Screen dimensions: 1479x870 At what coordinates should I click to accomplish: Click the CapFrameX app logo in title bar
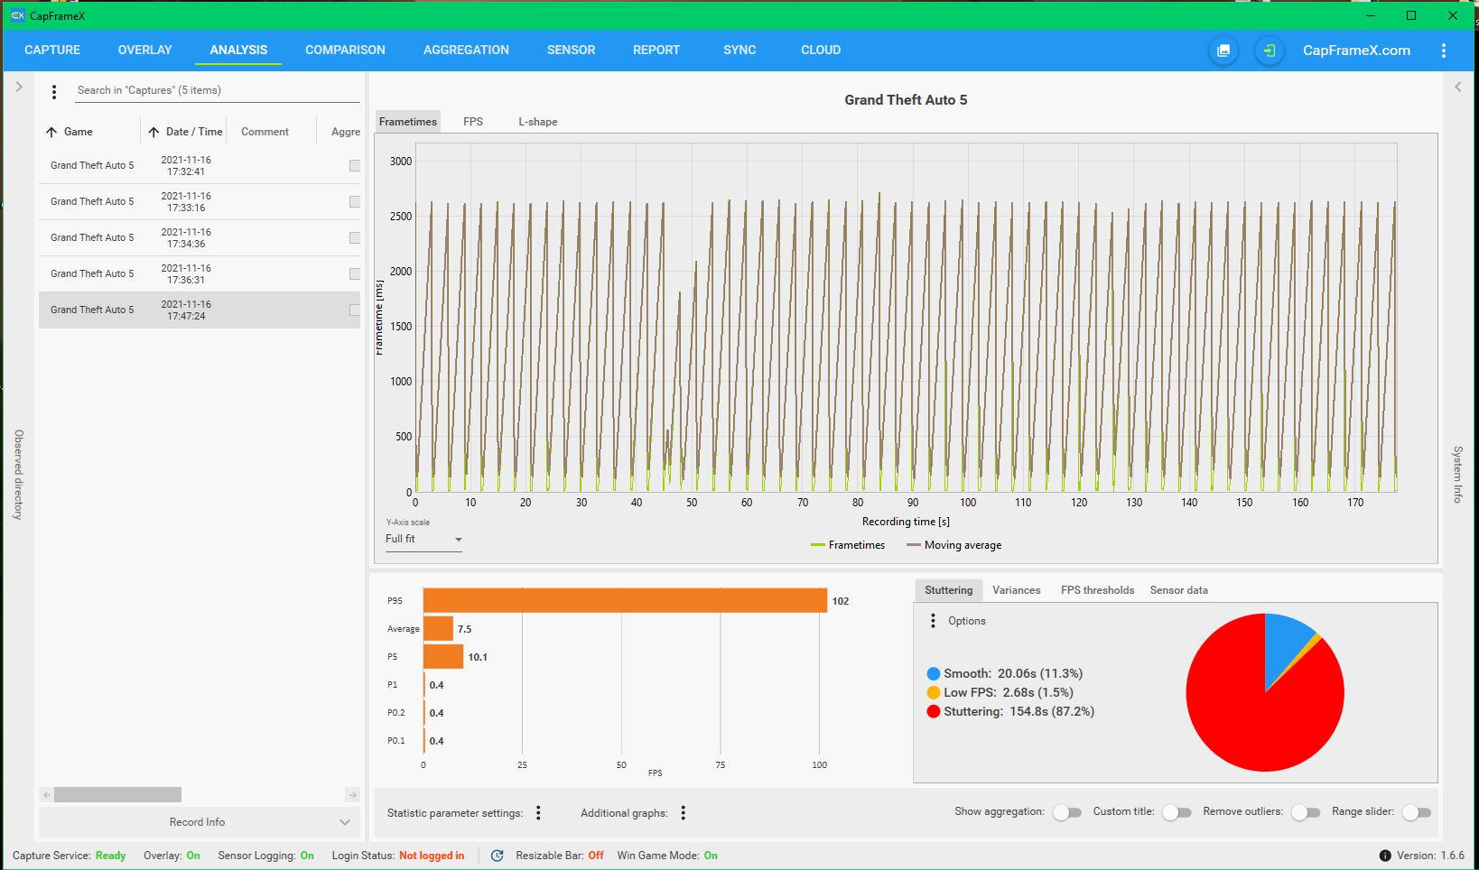click(17, 15)
